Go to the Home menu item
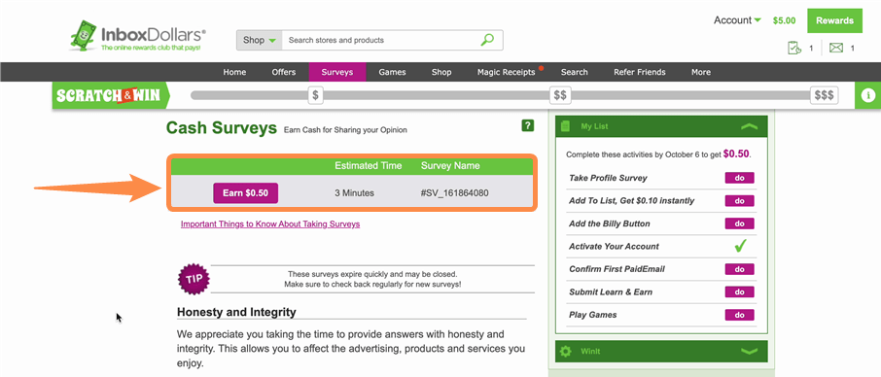Viewport: 881px width, 377px height. (x=234, y=72)
